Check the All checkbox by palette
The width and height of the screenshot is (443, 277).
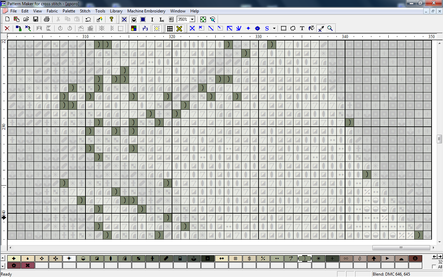[434, 267]
